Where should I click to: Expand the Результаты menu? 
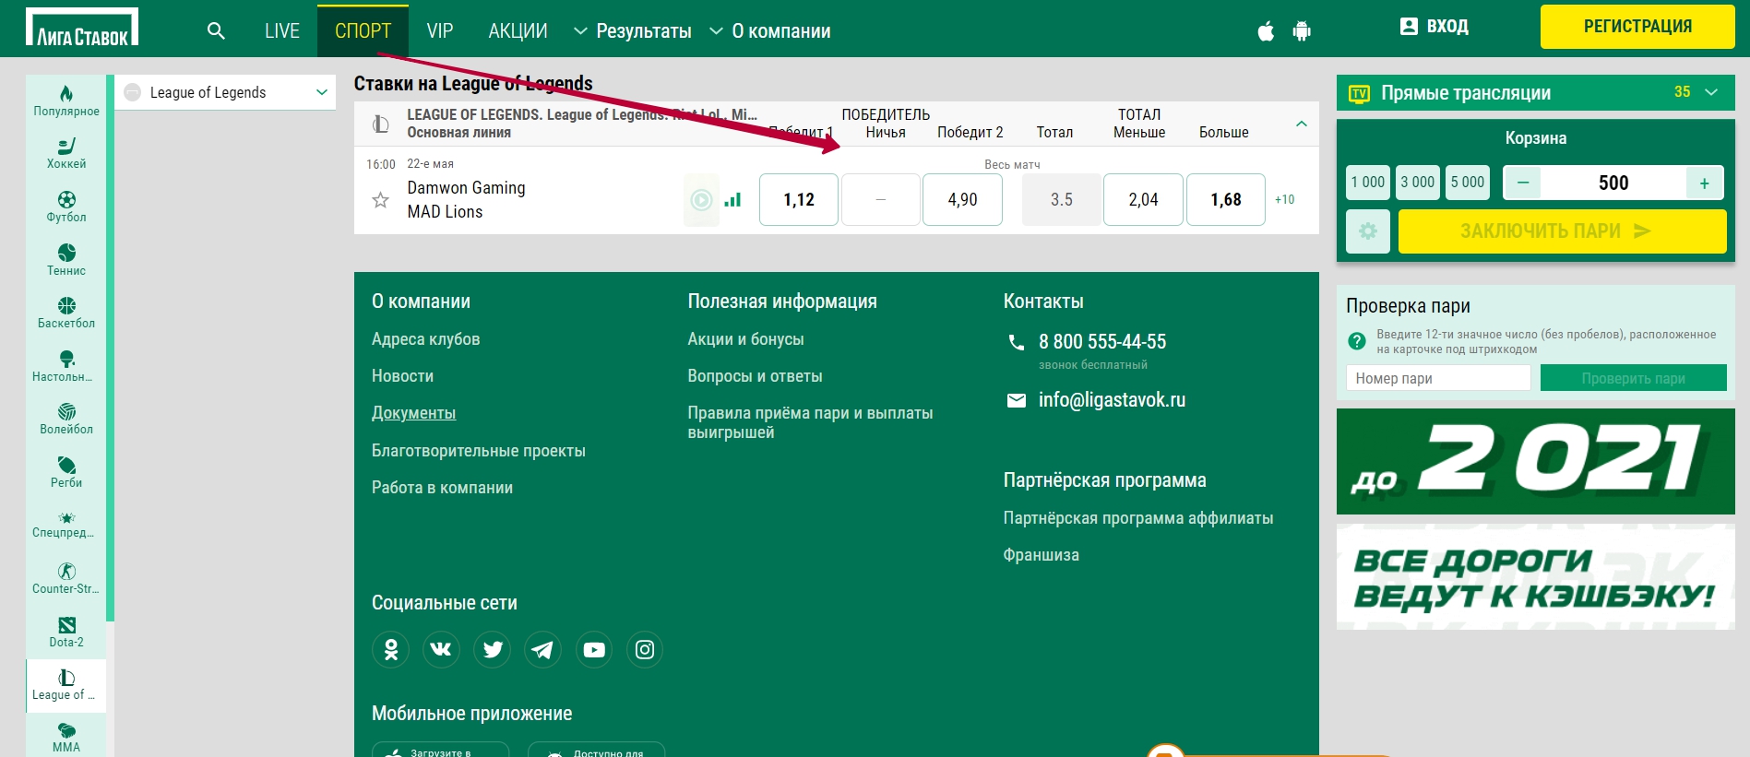[633, 31]
